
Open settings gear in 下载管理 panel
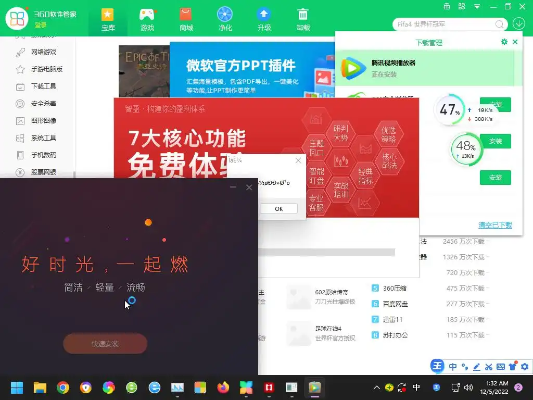coord(504,42)
